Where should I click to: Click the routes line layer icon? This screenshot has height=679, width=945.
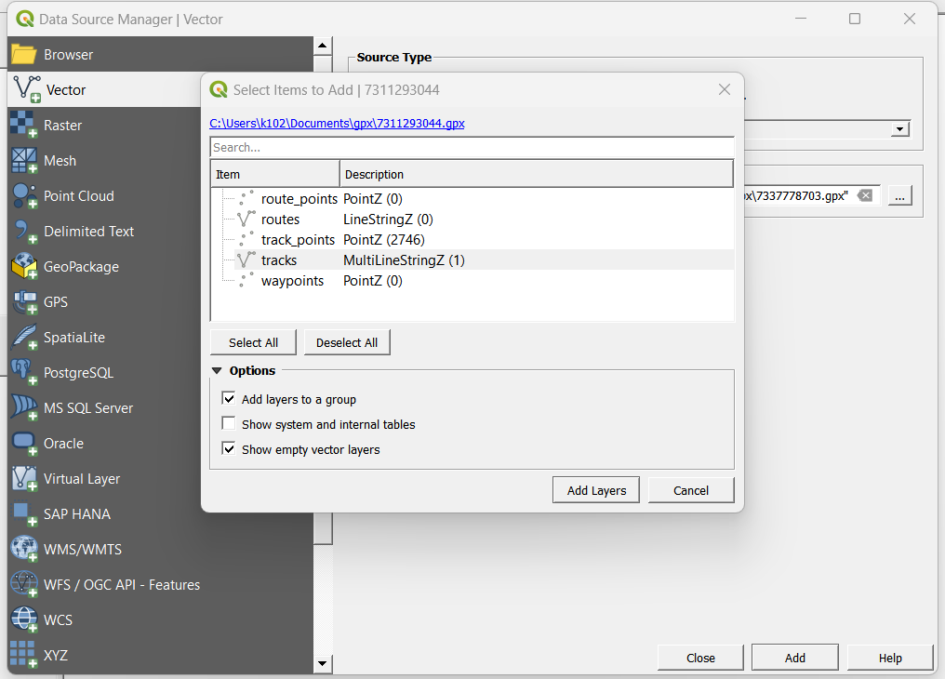[x=246, y=220]
